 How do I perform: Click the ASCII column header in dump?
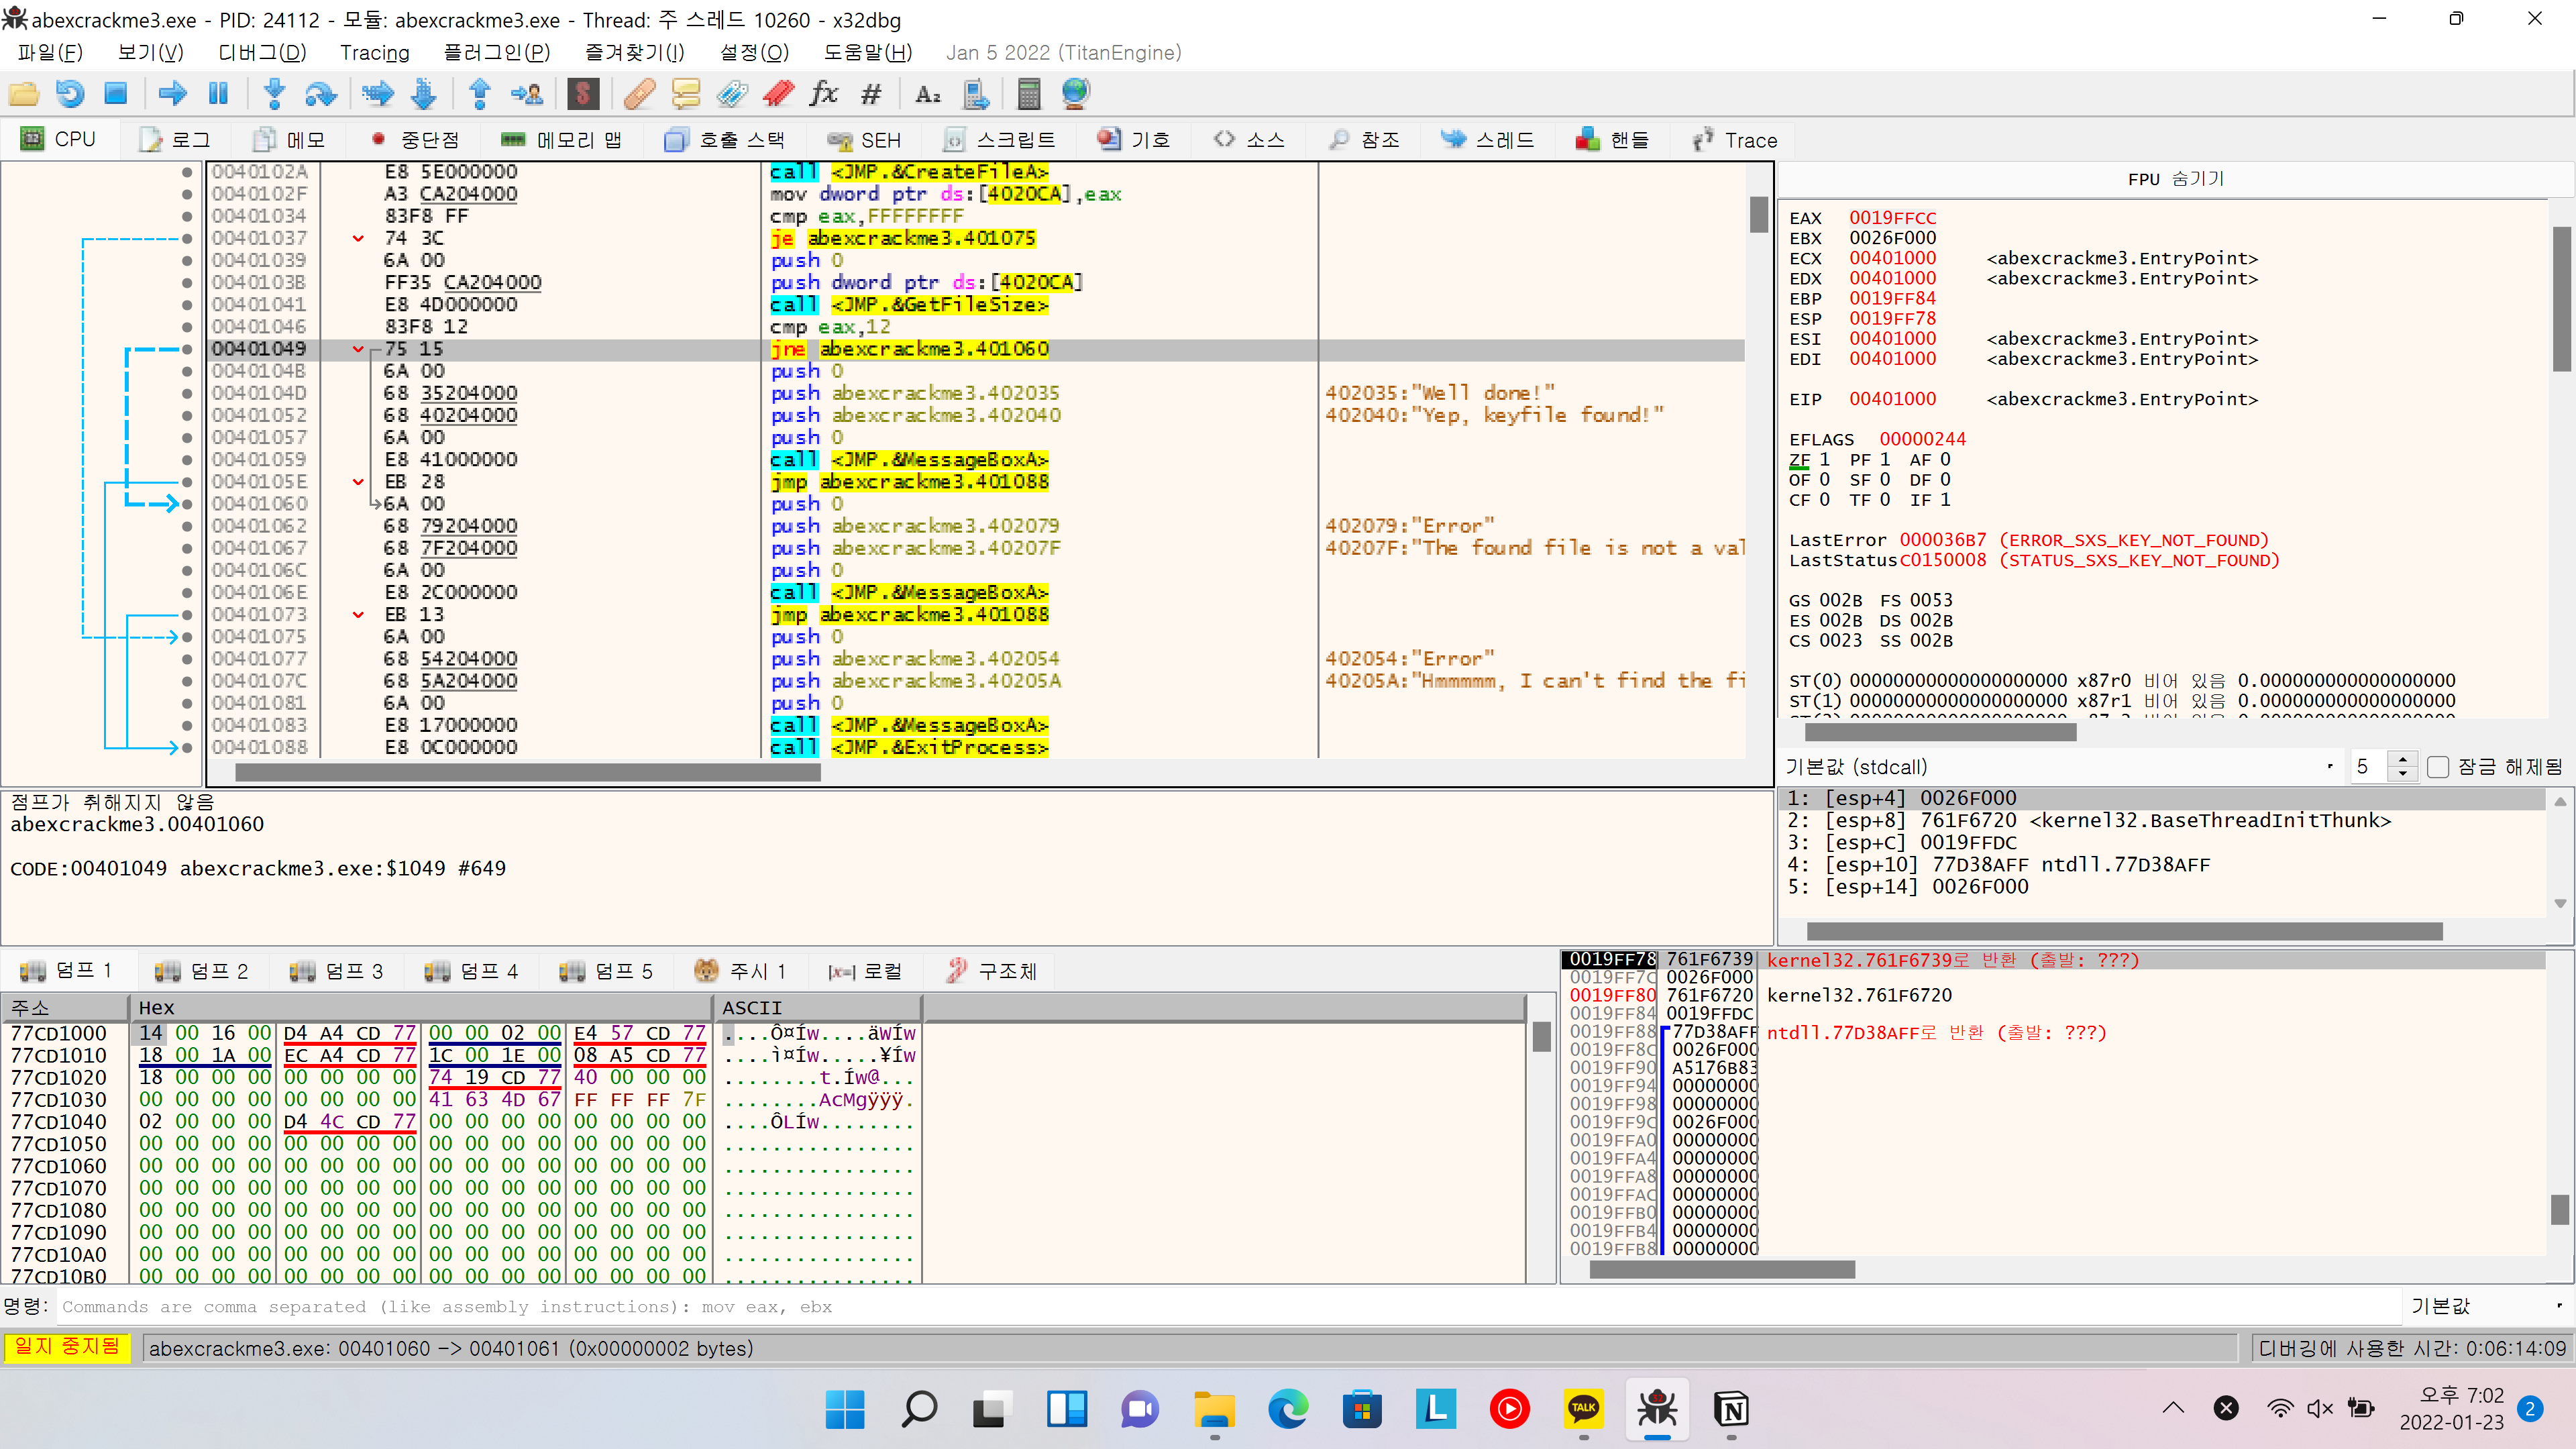816,1008
